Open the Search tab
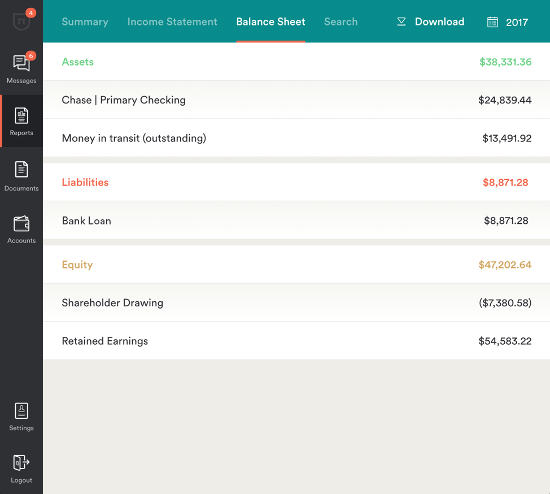 click(x=341, y=22)
